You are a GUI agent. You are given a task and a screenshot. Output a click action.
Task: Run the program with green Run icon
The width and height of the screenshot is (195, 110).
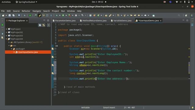(x=63, y=16)
